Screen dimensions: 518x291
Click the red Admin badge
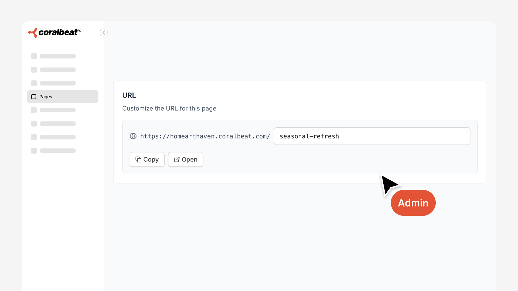[413, 203]
